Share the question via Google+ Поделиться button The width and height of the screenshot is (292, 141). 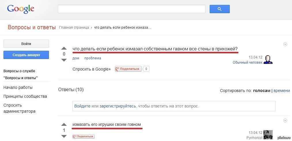128,69
